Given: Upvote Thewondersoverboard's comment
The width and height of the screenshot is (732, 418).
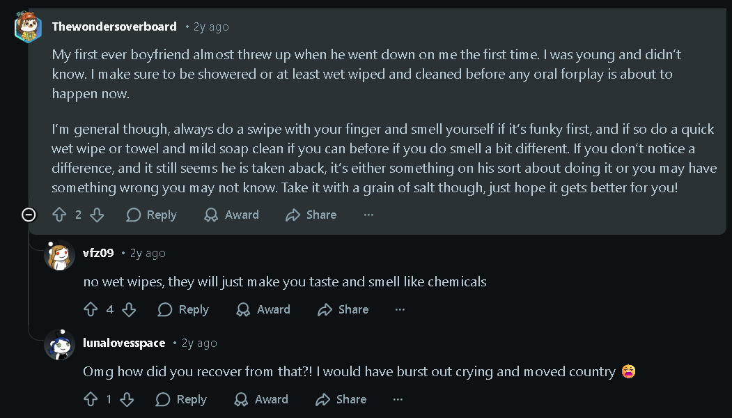Looking at the screenshot, I should [x=59, y=215].
